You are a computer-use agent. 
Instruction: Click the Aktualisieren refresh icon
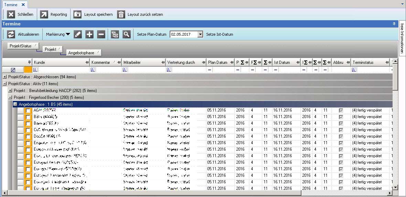[x=11, y=34]
